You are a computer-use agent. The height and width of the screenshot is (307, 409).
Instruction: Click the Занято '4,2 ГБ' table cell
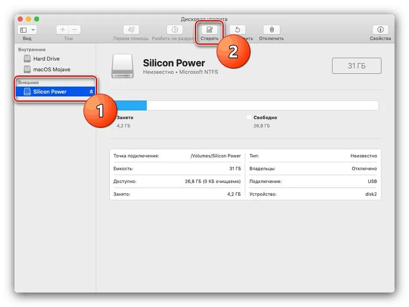[234, 194]
